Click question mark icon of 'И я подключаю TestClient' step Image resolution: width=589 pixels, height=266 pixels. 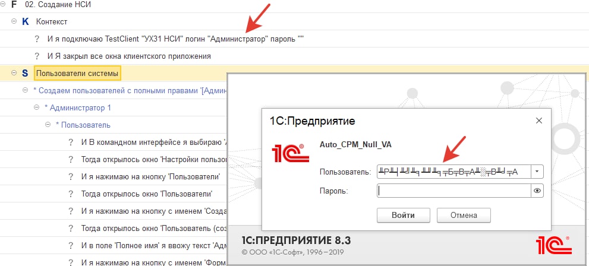pos(37,39)
